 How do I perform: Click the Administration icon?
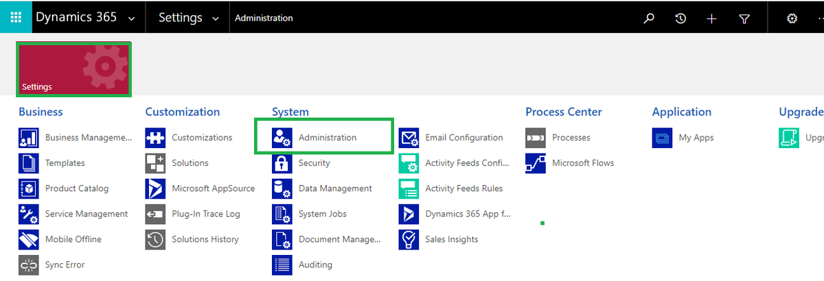(282, 138)
